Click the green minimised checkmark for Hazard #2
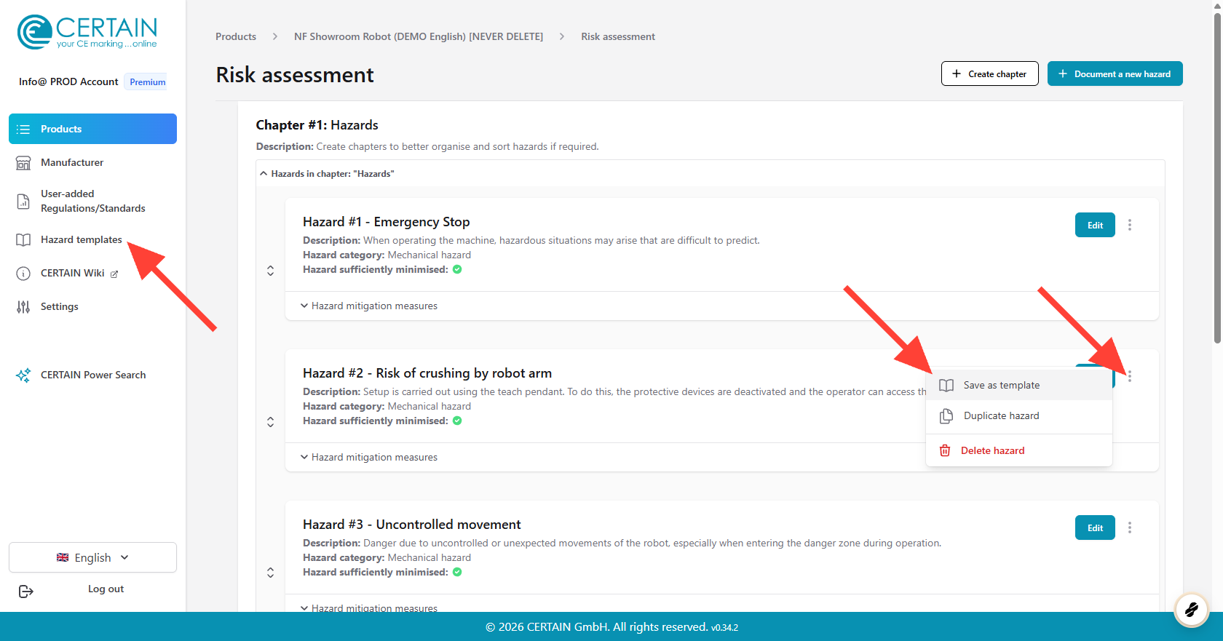The height and width of the screenshot is (641, 1223). click(x=457, y=421)
